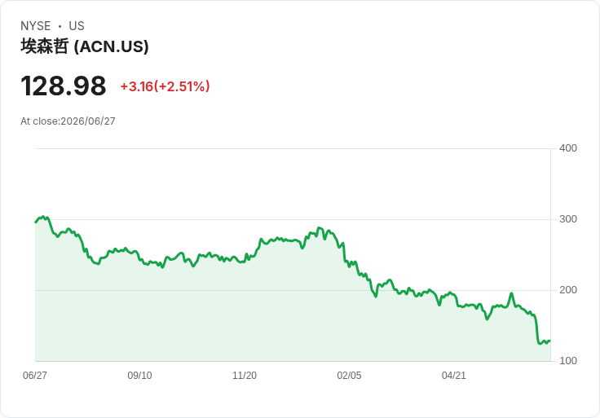Click the 11/20 x-axis date label
The image size is (600, 418).
pyautogui.click(x=245, y=376)
